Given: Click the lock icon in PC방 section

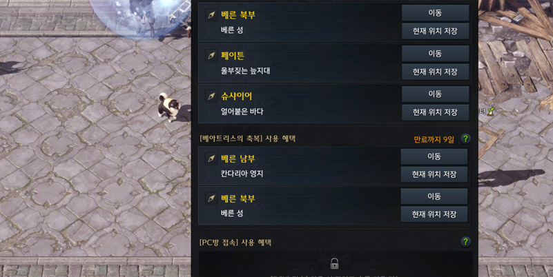Looking at the screenshot, I should (x=334, y=263).
